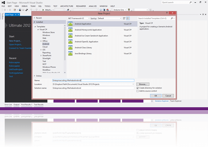Expand the Office tree node
Viewport: 208px width, 147px height.
click(41, 41)
